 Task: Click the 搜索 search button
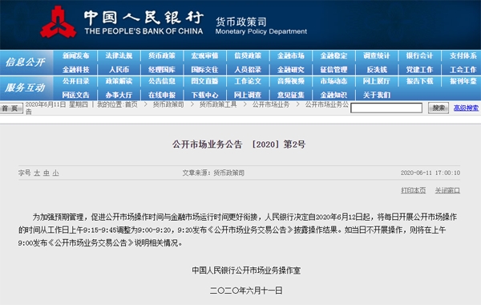point(439,108)
